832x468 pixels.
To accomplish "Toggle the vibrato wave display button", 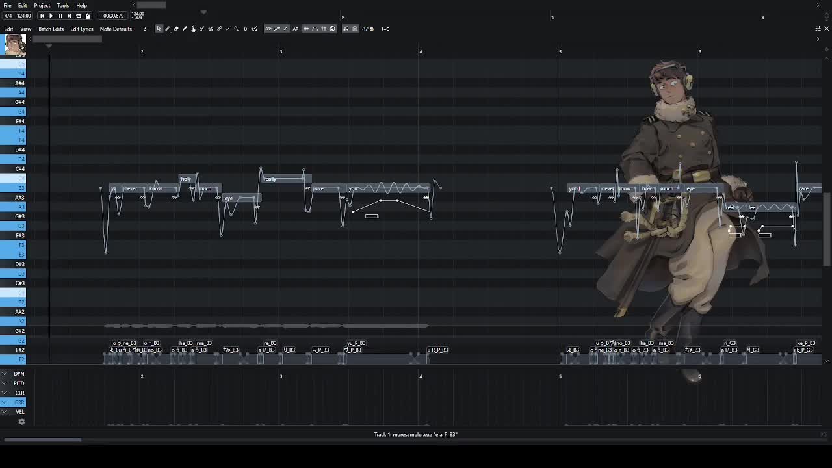I will click(x=268, y=29).
